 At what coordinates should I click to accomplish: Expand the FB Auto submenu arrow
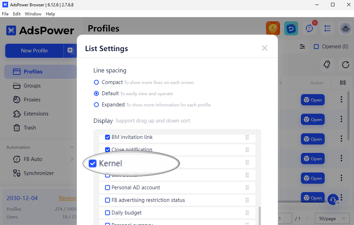pos(72,159)
